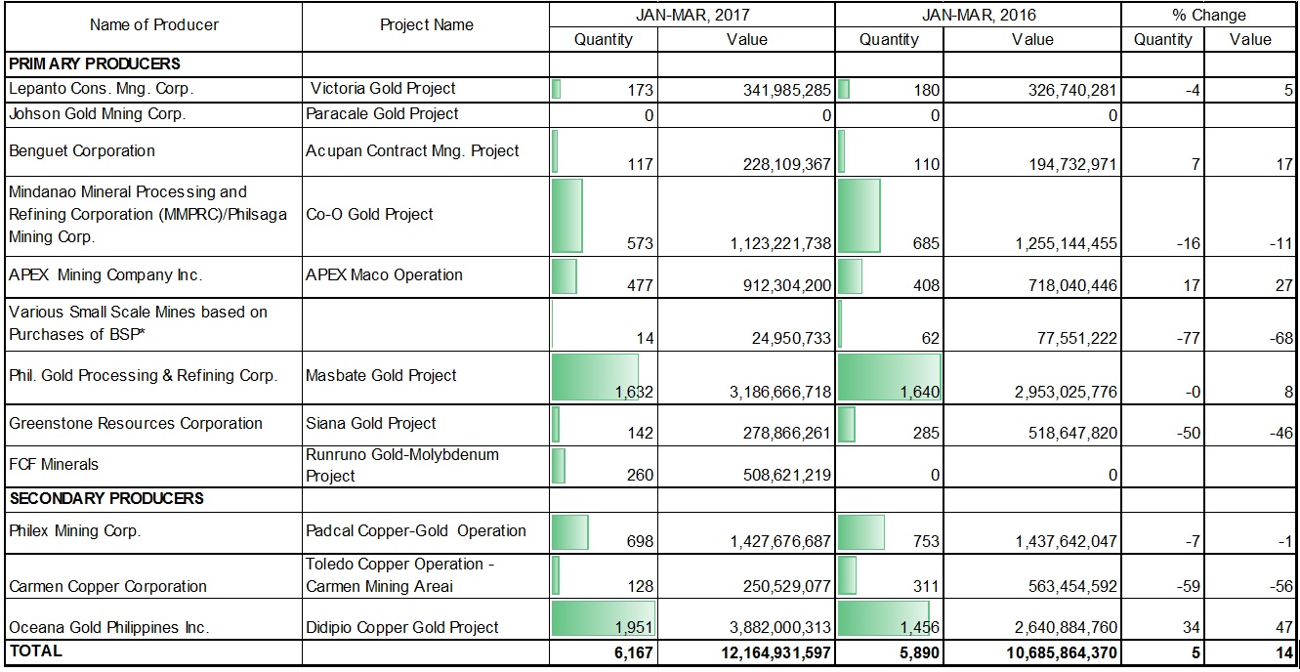This screenshot has height=672, width=1300.
Task: Click the 2017 quantity data bar for Co-O Gold Project
Action: [x=567, y=216]
